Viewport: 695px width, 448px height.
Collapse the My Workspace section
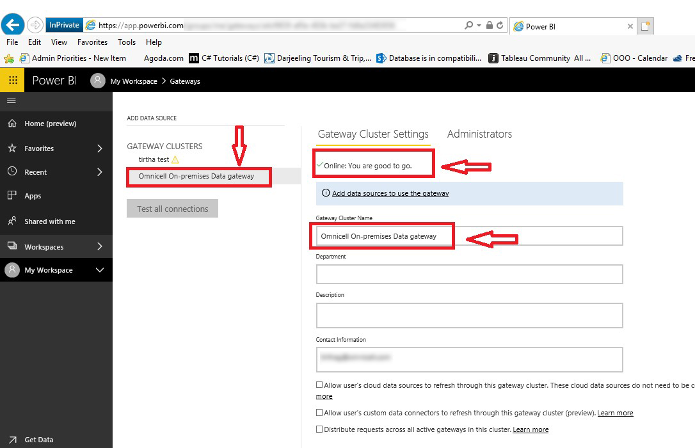pyautogui.click(x=100, y=270)
